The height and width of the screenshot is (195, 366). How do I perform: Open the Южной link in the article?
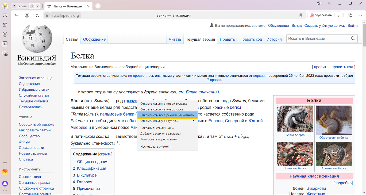click(256, 121)
